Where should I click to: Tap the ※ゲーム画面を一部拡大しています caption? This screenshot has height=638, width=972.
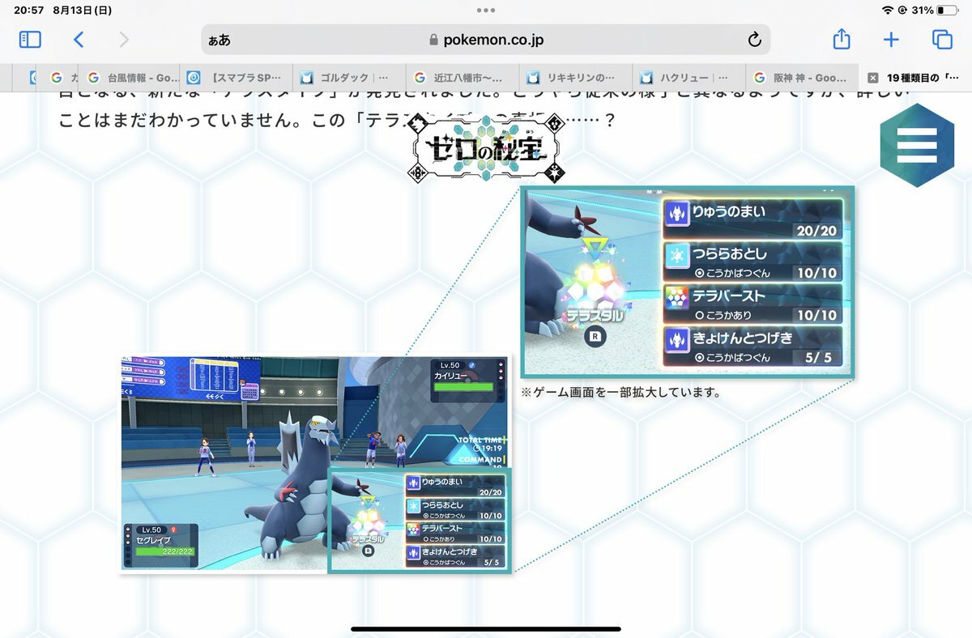pos(620,393)
